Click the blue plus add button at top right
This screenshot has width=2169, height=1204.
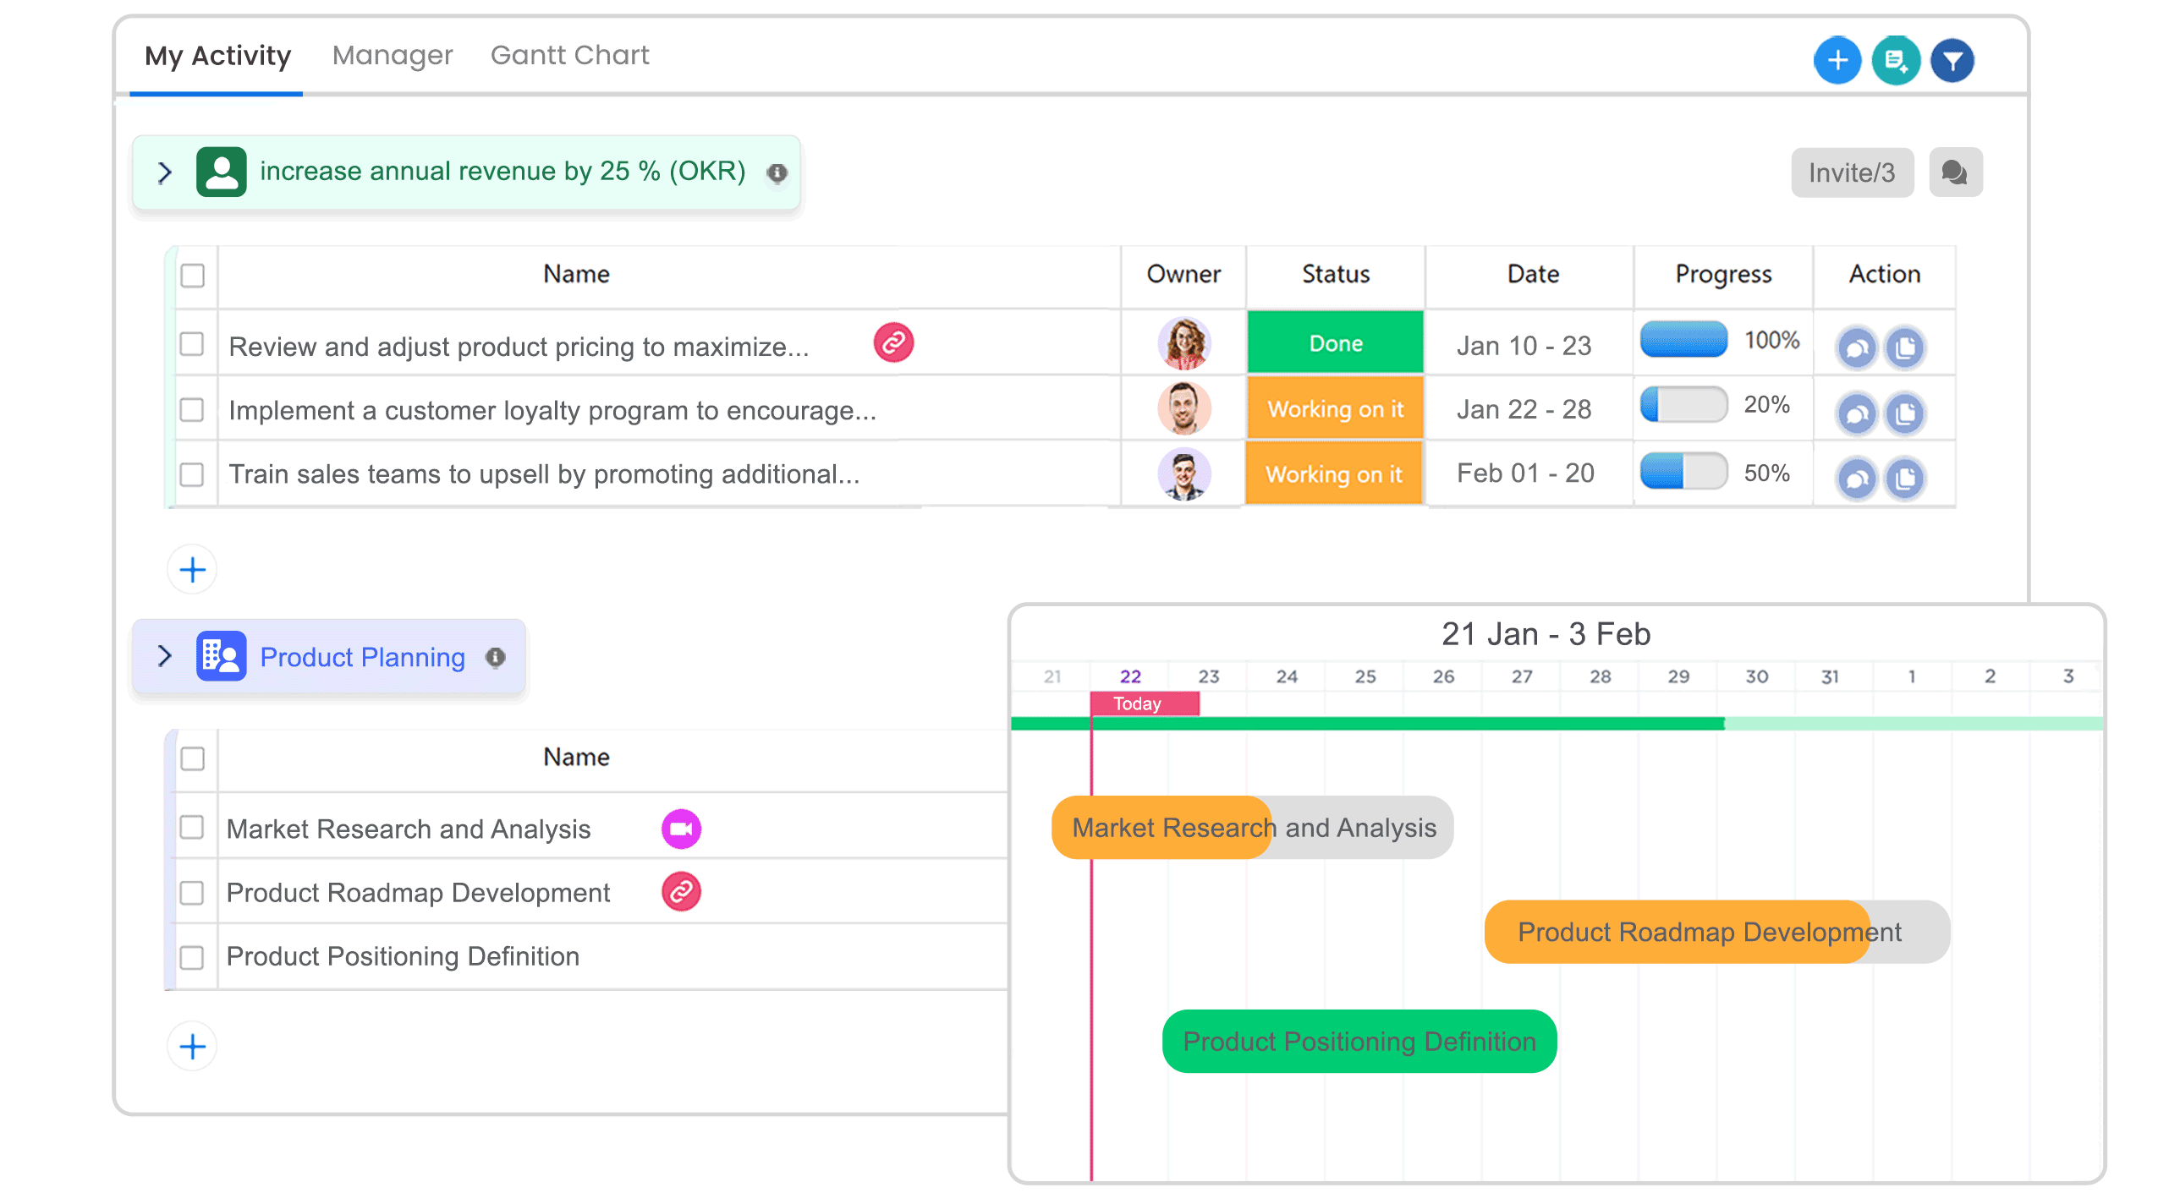pos(1837,60)
